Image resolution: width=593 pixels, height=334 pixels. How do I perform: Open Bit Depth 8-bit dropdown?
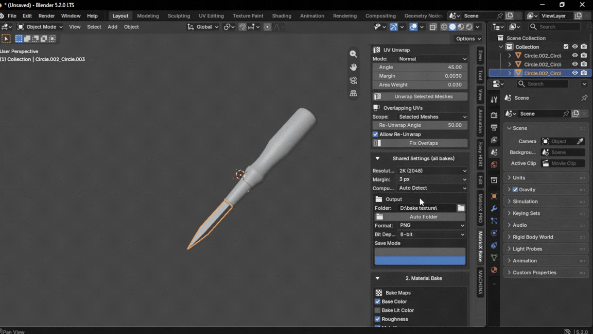pyautogui.click(x=431, y=235)
